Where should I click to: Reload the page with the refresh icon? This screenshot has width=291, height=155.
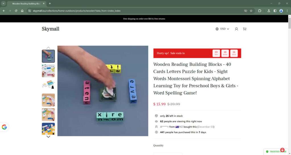pos(16,11)
